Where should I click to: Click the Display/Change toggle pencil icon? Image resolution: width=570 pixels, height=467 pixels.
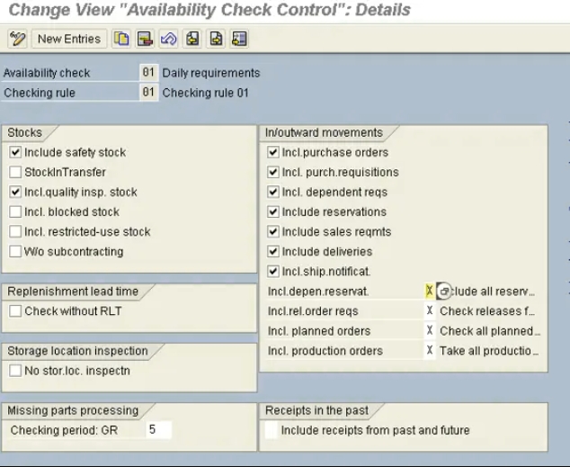click(18, 39)
